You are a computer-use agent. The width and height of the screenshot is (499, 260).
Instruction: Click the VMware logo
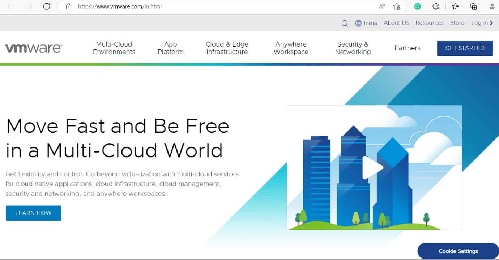34,48
